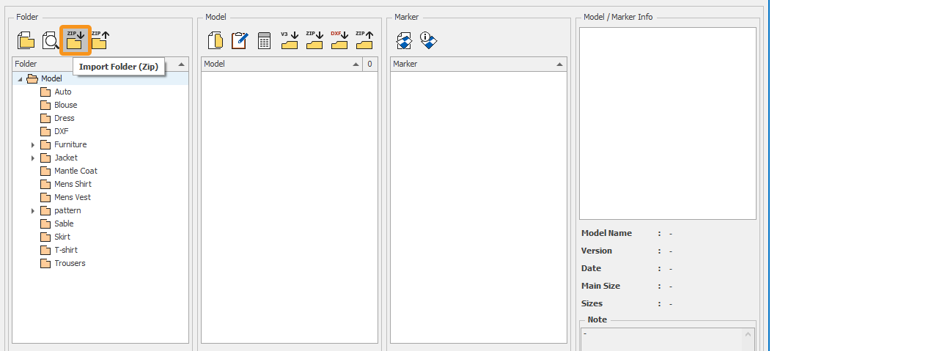
Task: Sort by the Model column header
Action: [x=279, y=64]
